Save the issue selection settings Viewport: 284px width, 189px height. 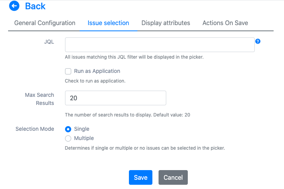point(140,177)
